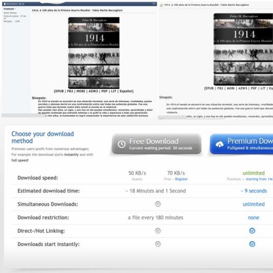Click the blue checkmark for Direct-/Hot Linking

[x=252, y=231]
